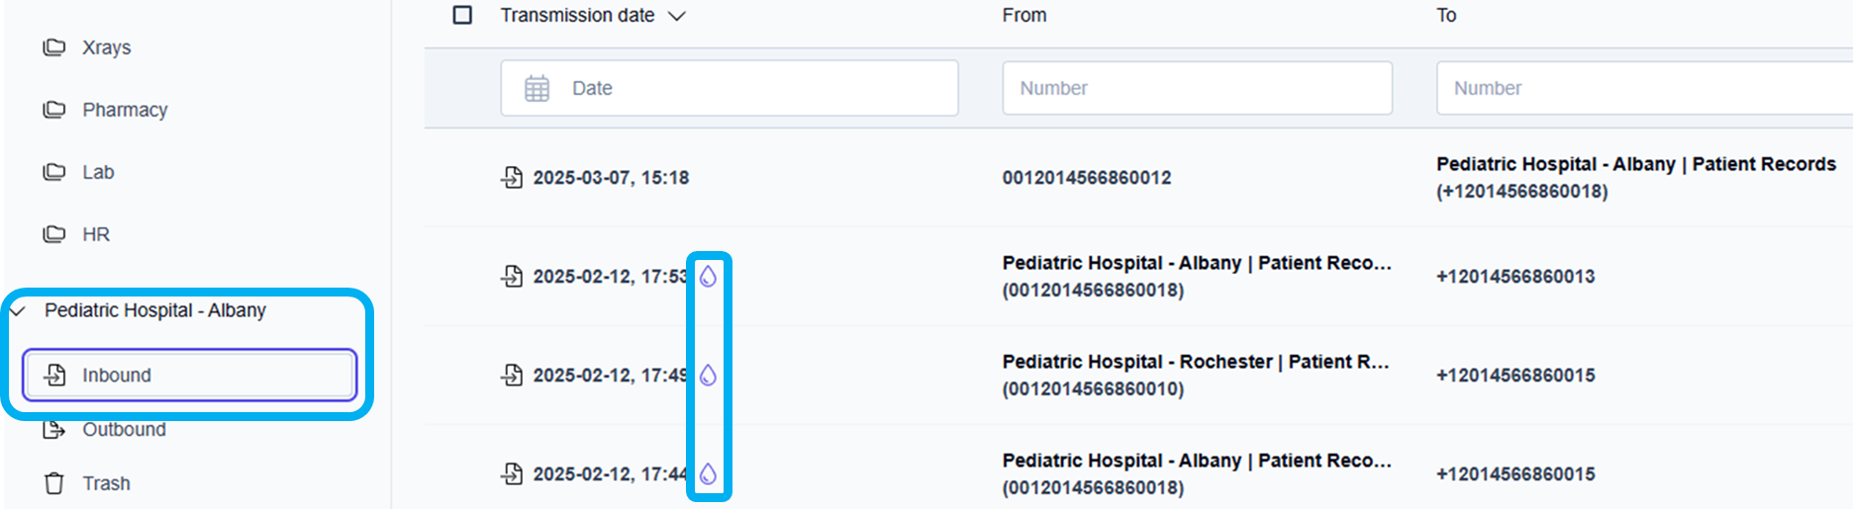Click water drop icon on 17:49 fax

708,376
